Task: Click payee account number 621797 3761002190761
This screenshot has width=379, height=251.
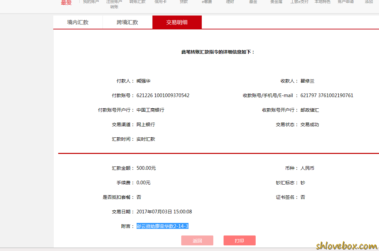Action: [327, 95]
